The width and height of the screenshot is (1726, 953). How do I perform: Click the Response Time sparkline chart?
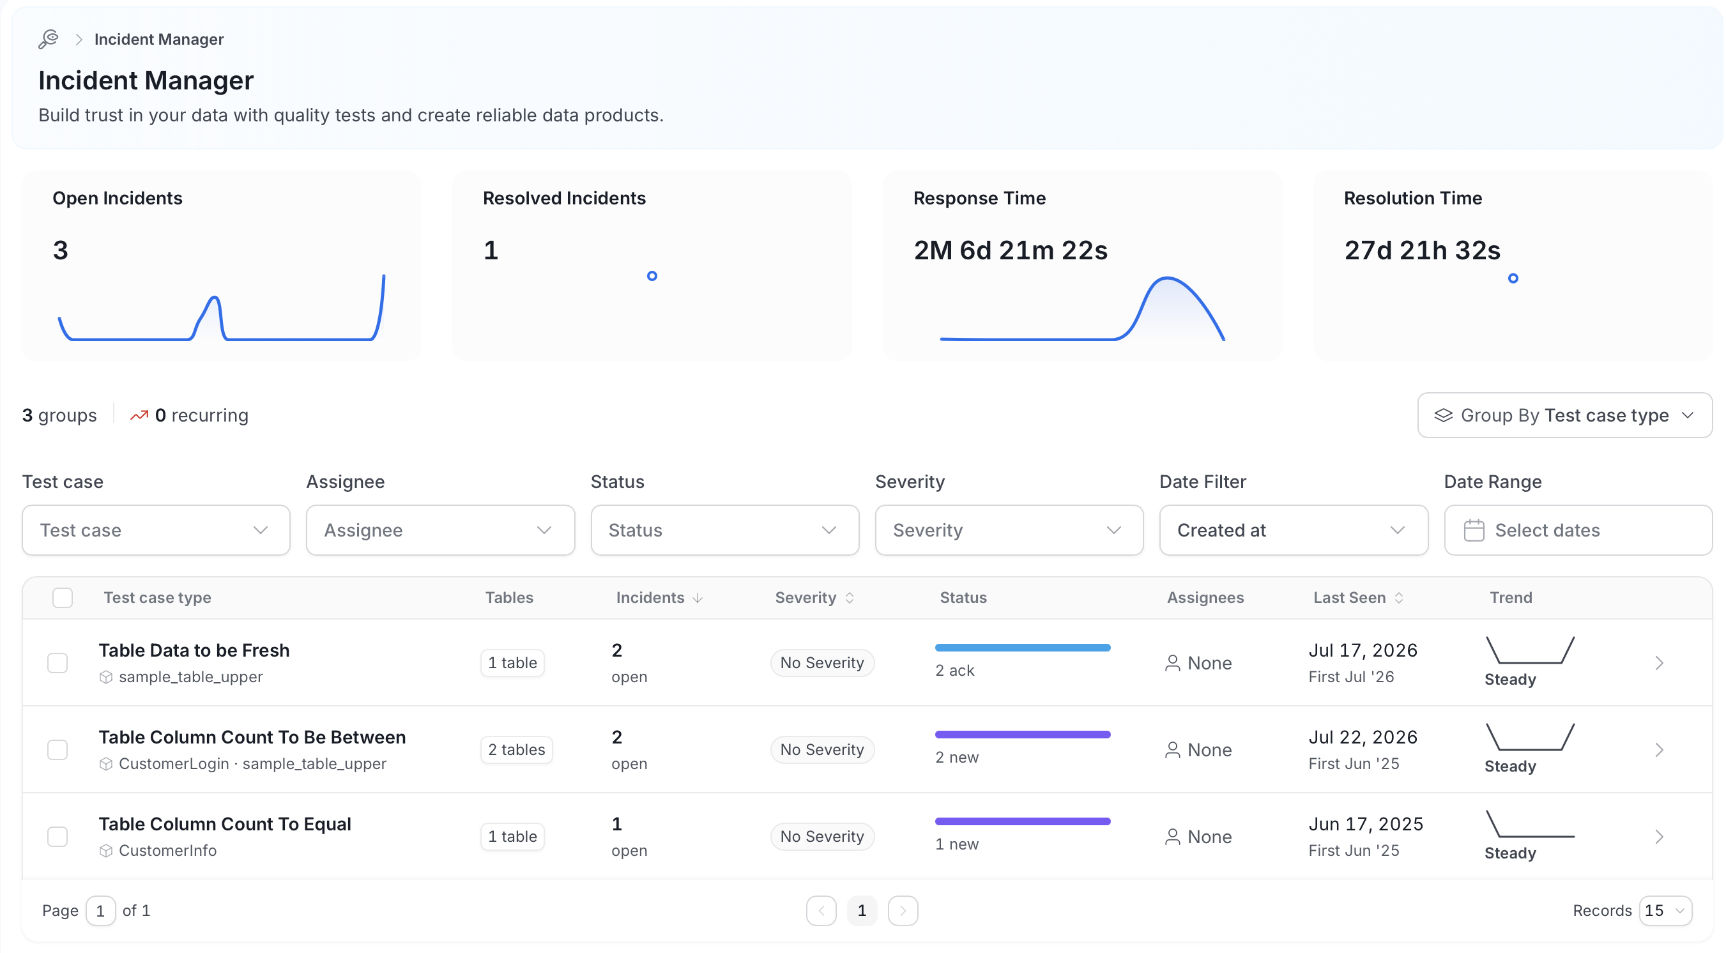tap(1082, 309)
